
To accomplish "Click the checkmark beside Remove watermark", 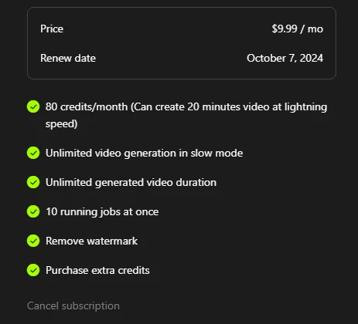I will [x=33, y=241].
